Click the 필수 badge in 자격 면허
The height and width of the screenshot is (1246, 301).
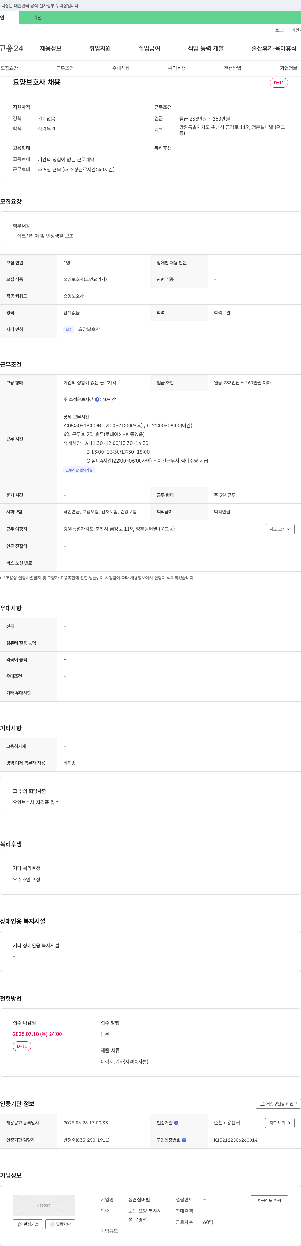pyautogui.click(x=69, y=329)
